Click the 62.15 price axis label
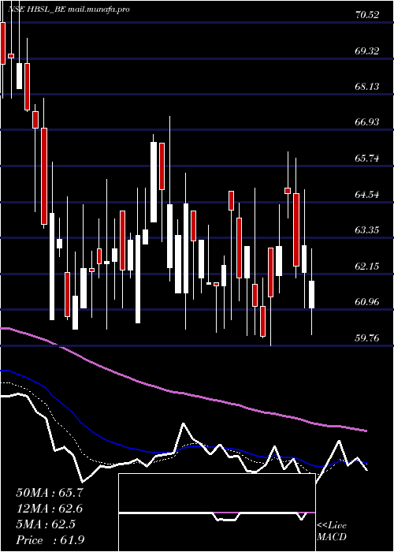394x552 pixels. click(x=367, y=266)
